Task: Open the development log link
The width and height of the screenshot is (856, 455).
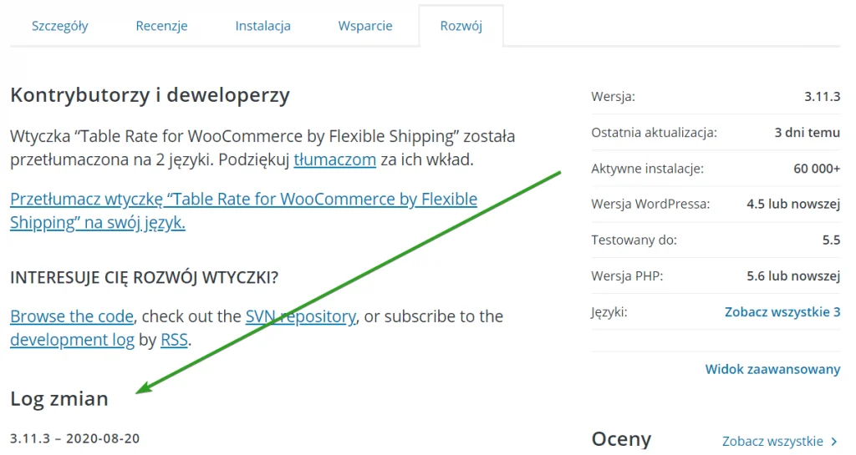Action: tap(72, 340)
